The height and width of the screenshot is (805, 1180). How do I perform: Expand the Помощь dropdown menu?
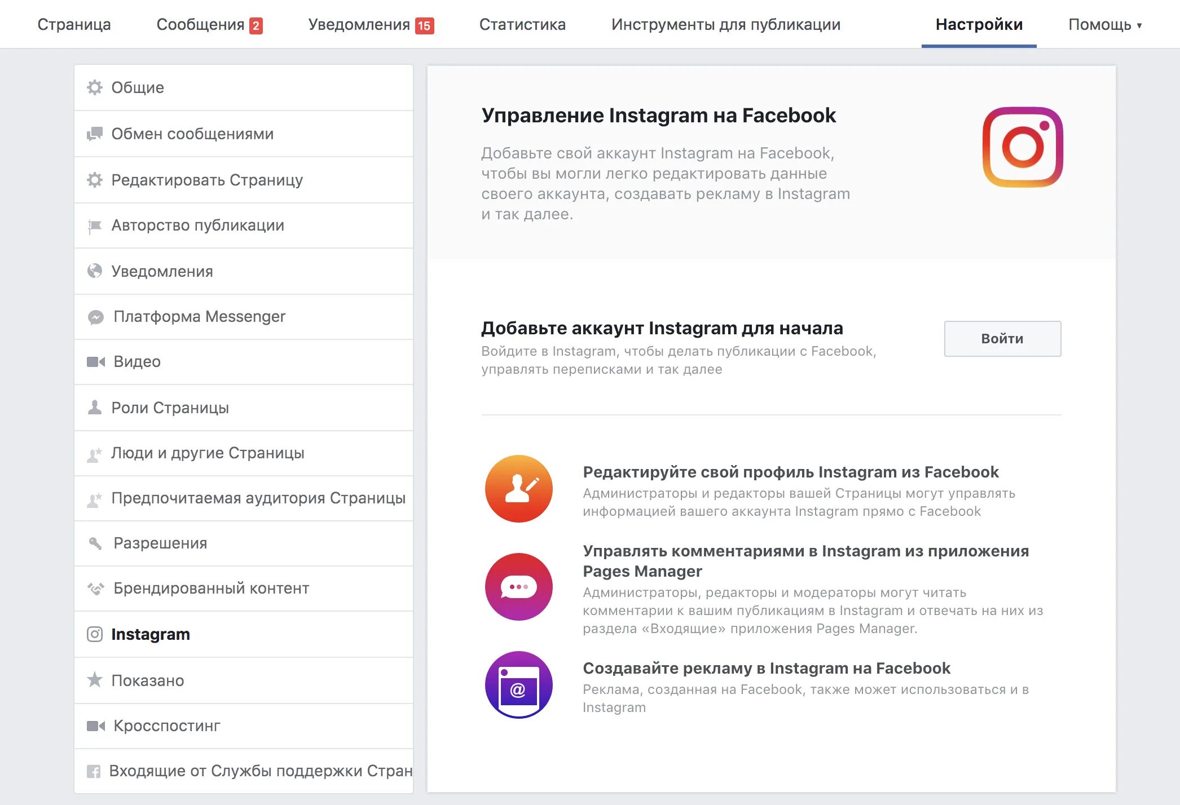click(x=1104, y=25)
